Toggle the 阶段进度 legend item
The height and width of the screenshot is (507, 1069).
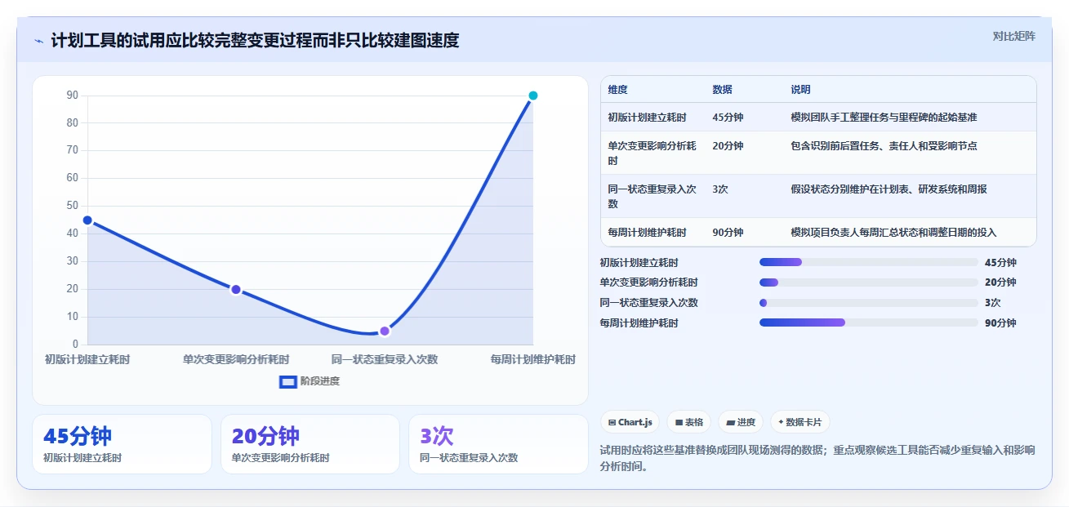pyautogui.click(x=310, y=381)
